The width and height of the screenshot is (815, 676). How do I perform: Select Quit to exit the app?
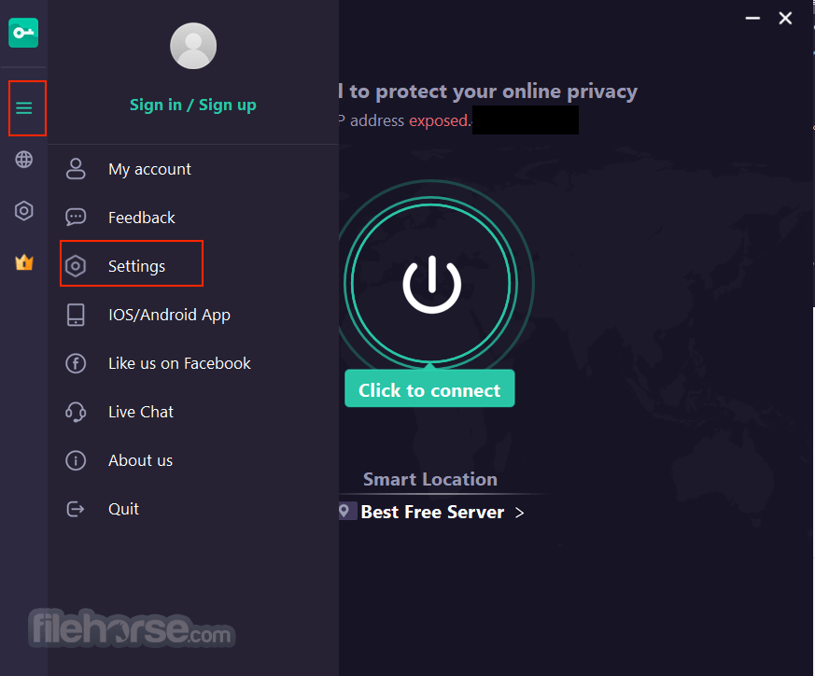tap(193, 509)
